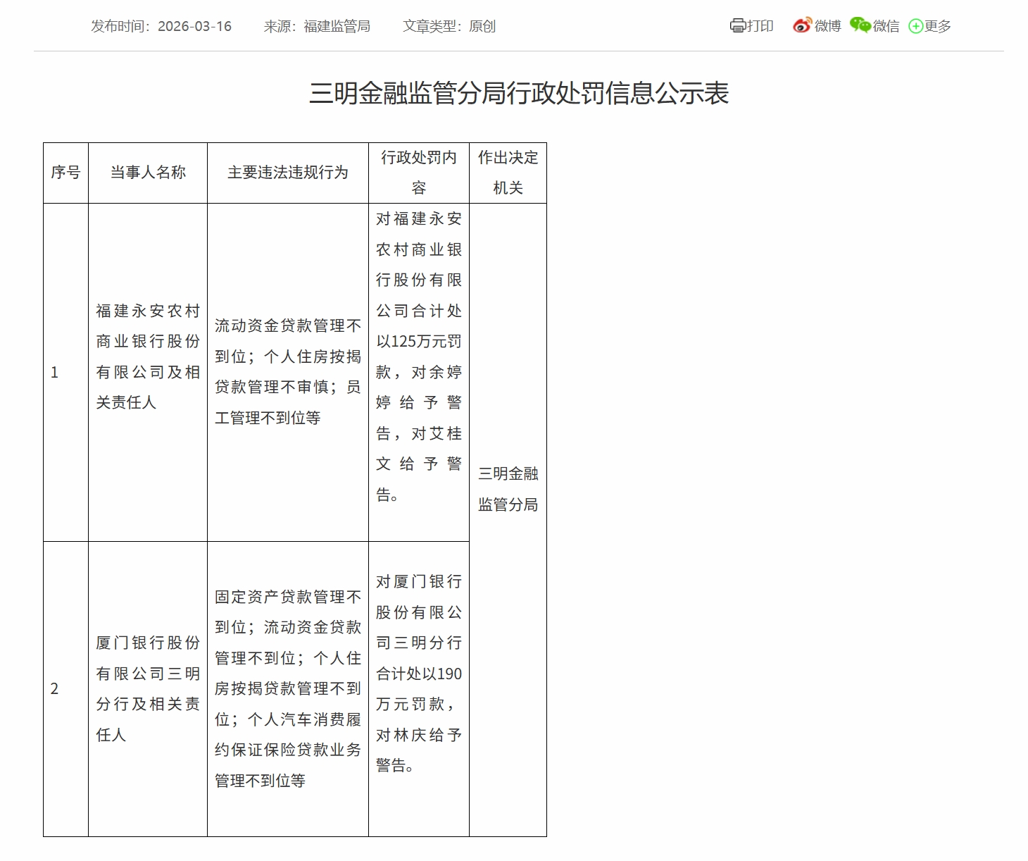Click the 序号 table header cell
The width and height of the screenshot is (1028, 861).
65,171
